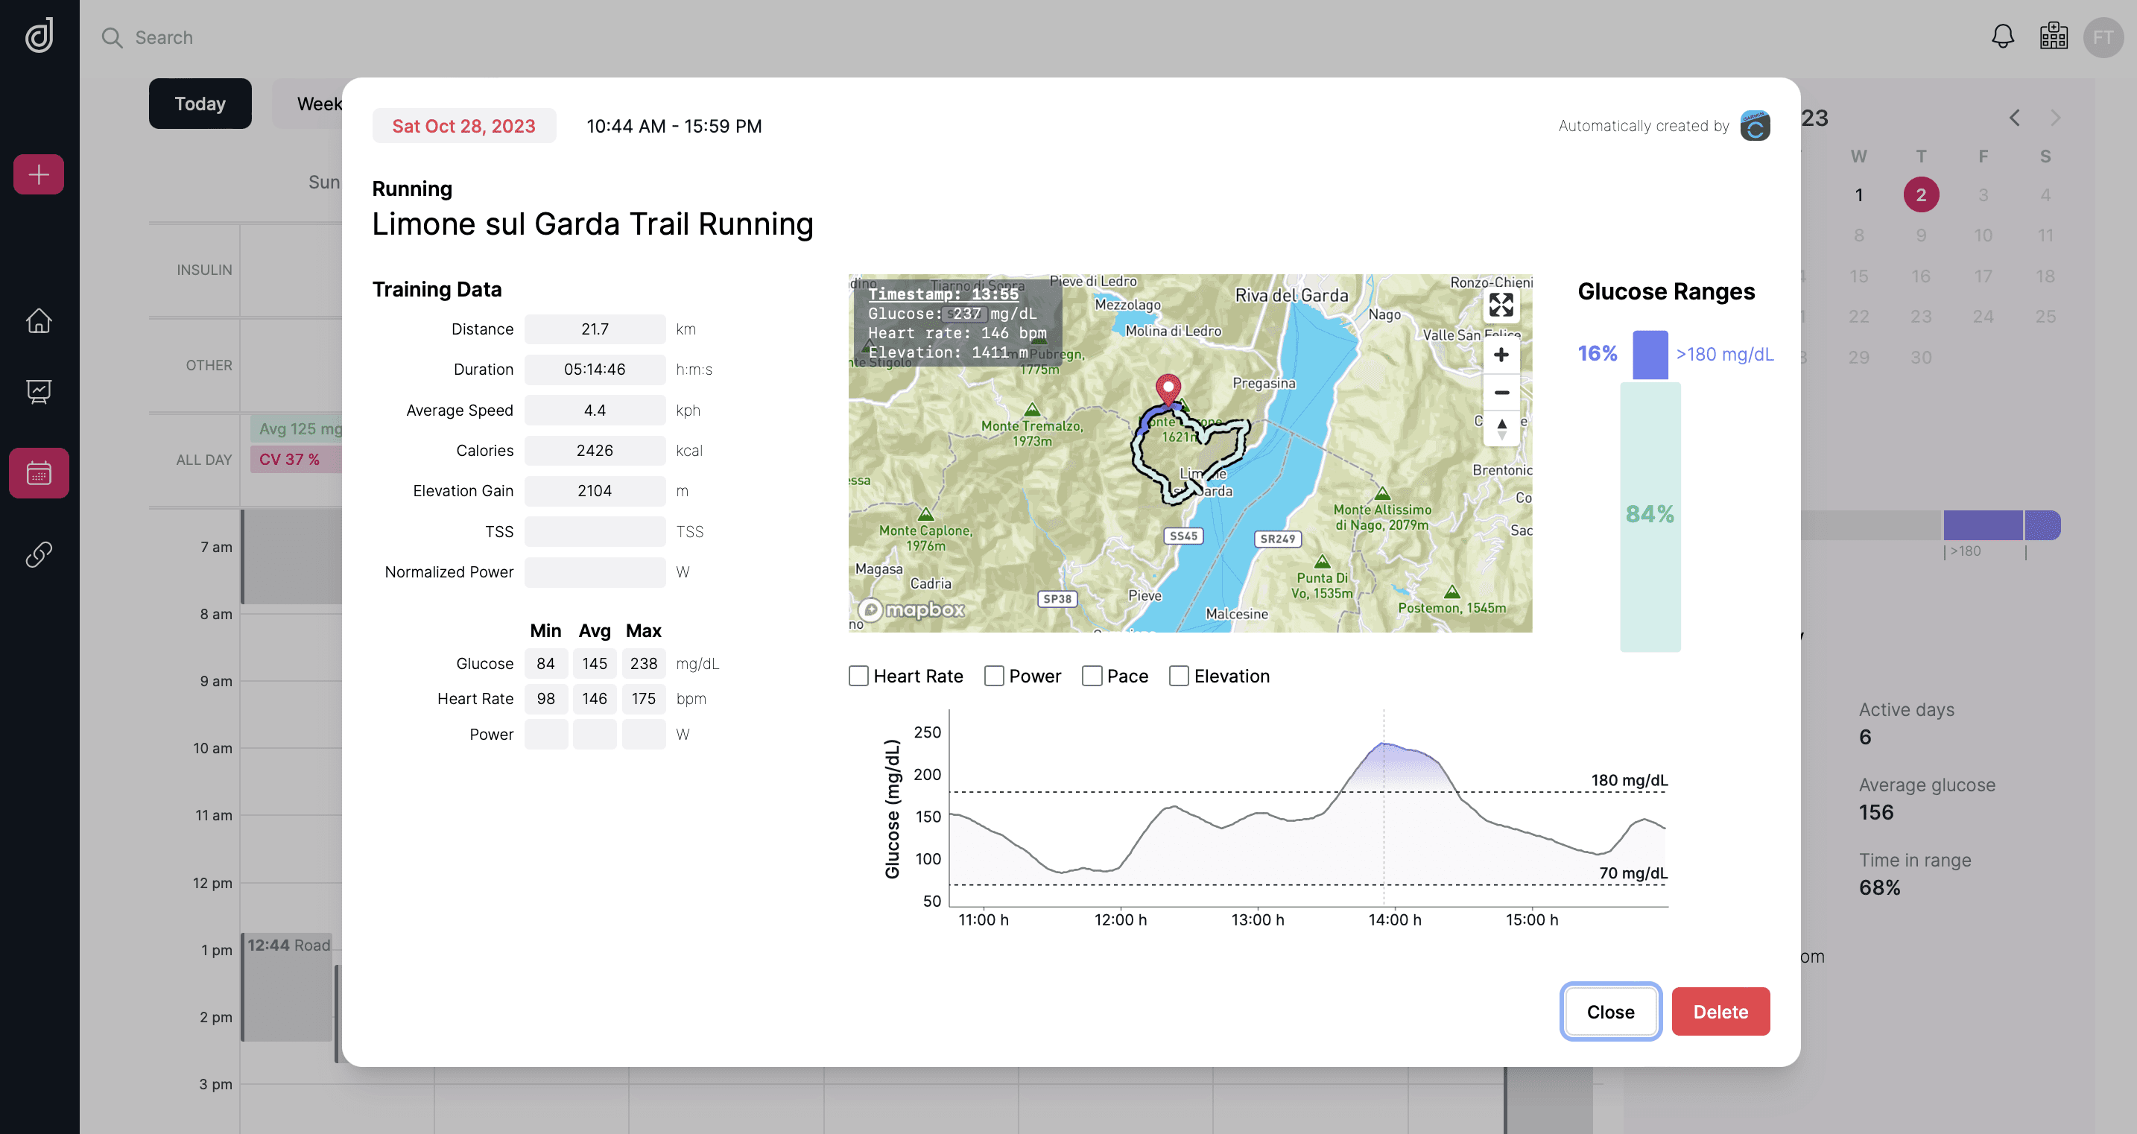Close the activity details dialog
This screenshot has width=2137, height=1134.
pos(1610,1011)
